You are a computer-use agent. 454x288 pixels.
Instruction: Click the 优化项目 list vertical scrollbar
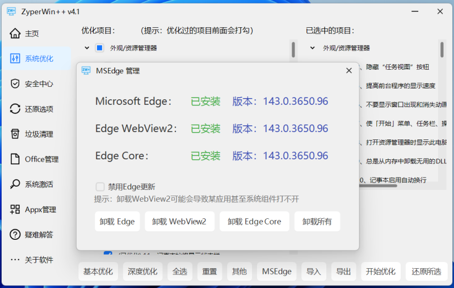(x=293, y=50)
